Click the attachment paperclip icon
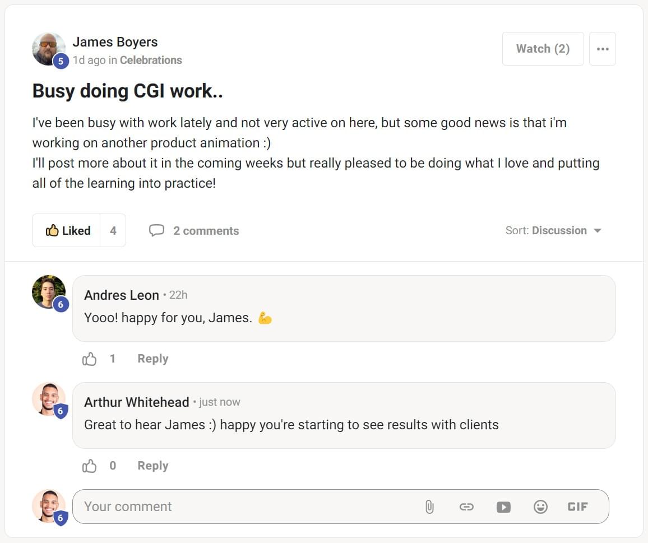Viewport: 648px width, 543px height. 429,507
